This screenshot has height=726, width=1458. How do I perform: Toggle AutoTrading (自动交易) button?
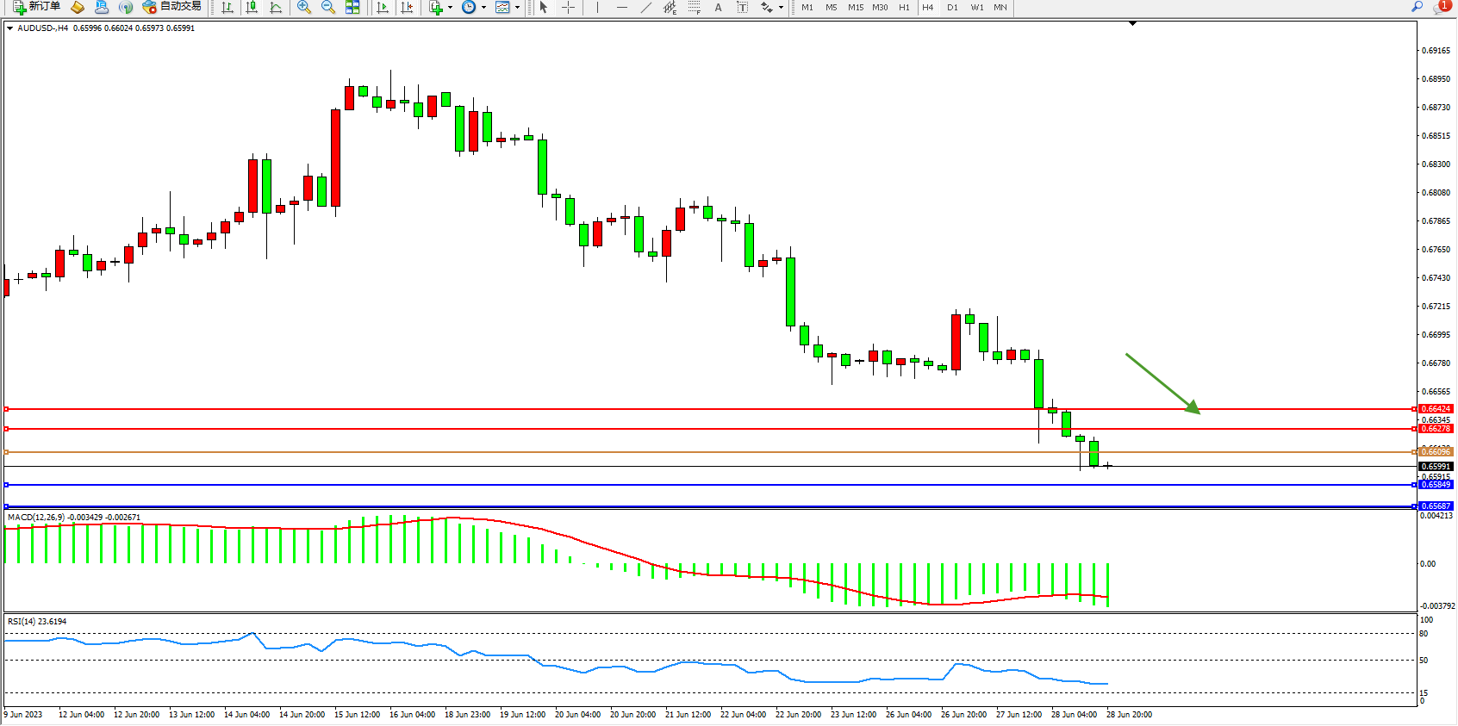tap(171, 7)
